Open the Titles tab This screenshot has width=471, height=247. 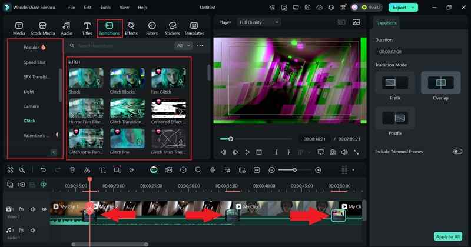[x=87, y=29]
